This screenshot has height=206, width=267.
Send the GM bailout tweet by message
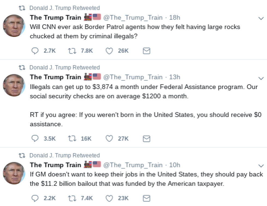[147, 198]
